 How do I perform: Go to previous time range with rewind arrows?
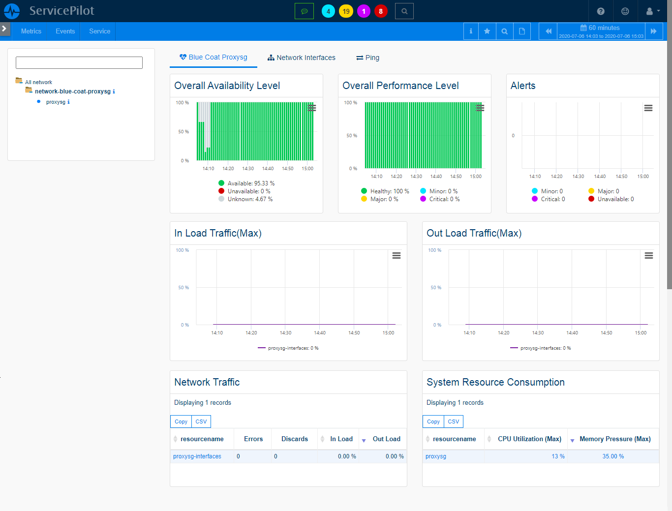point(548,31)
